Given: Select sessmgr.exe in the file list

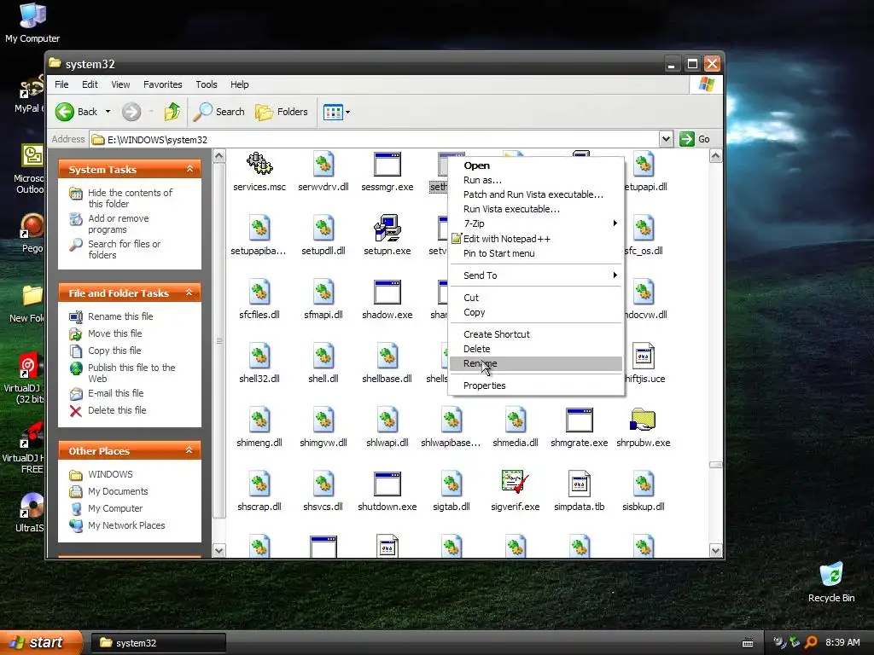Looking at the screenshot, I should [x=387, y=171].
